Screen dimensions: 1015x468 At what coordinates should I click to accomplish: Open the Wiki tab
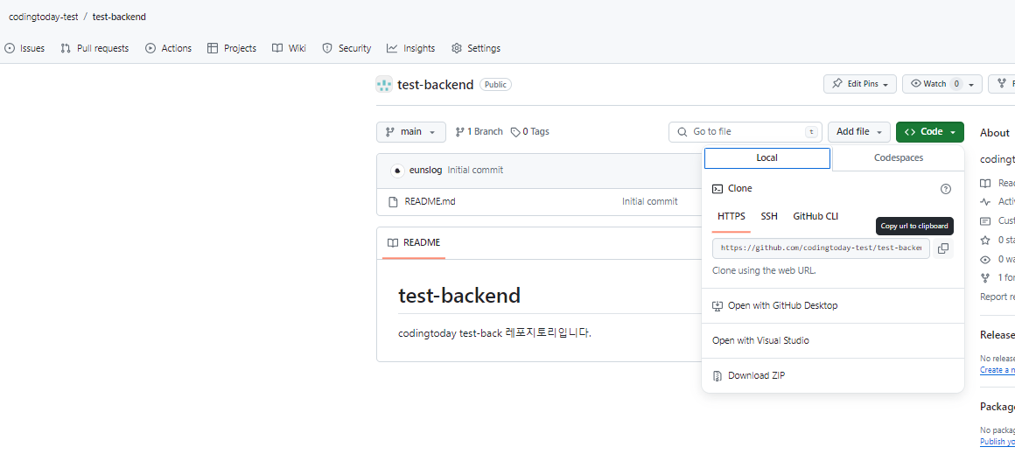tap(289, 48)
